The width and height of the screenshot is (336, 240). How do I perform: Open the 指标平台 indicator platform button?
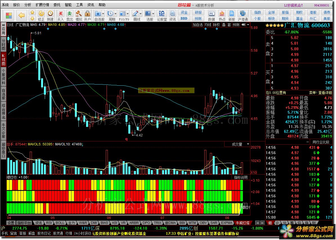click(24, 223)
